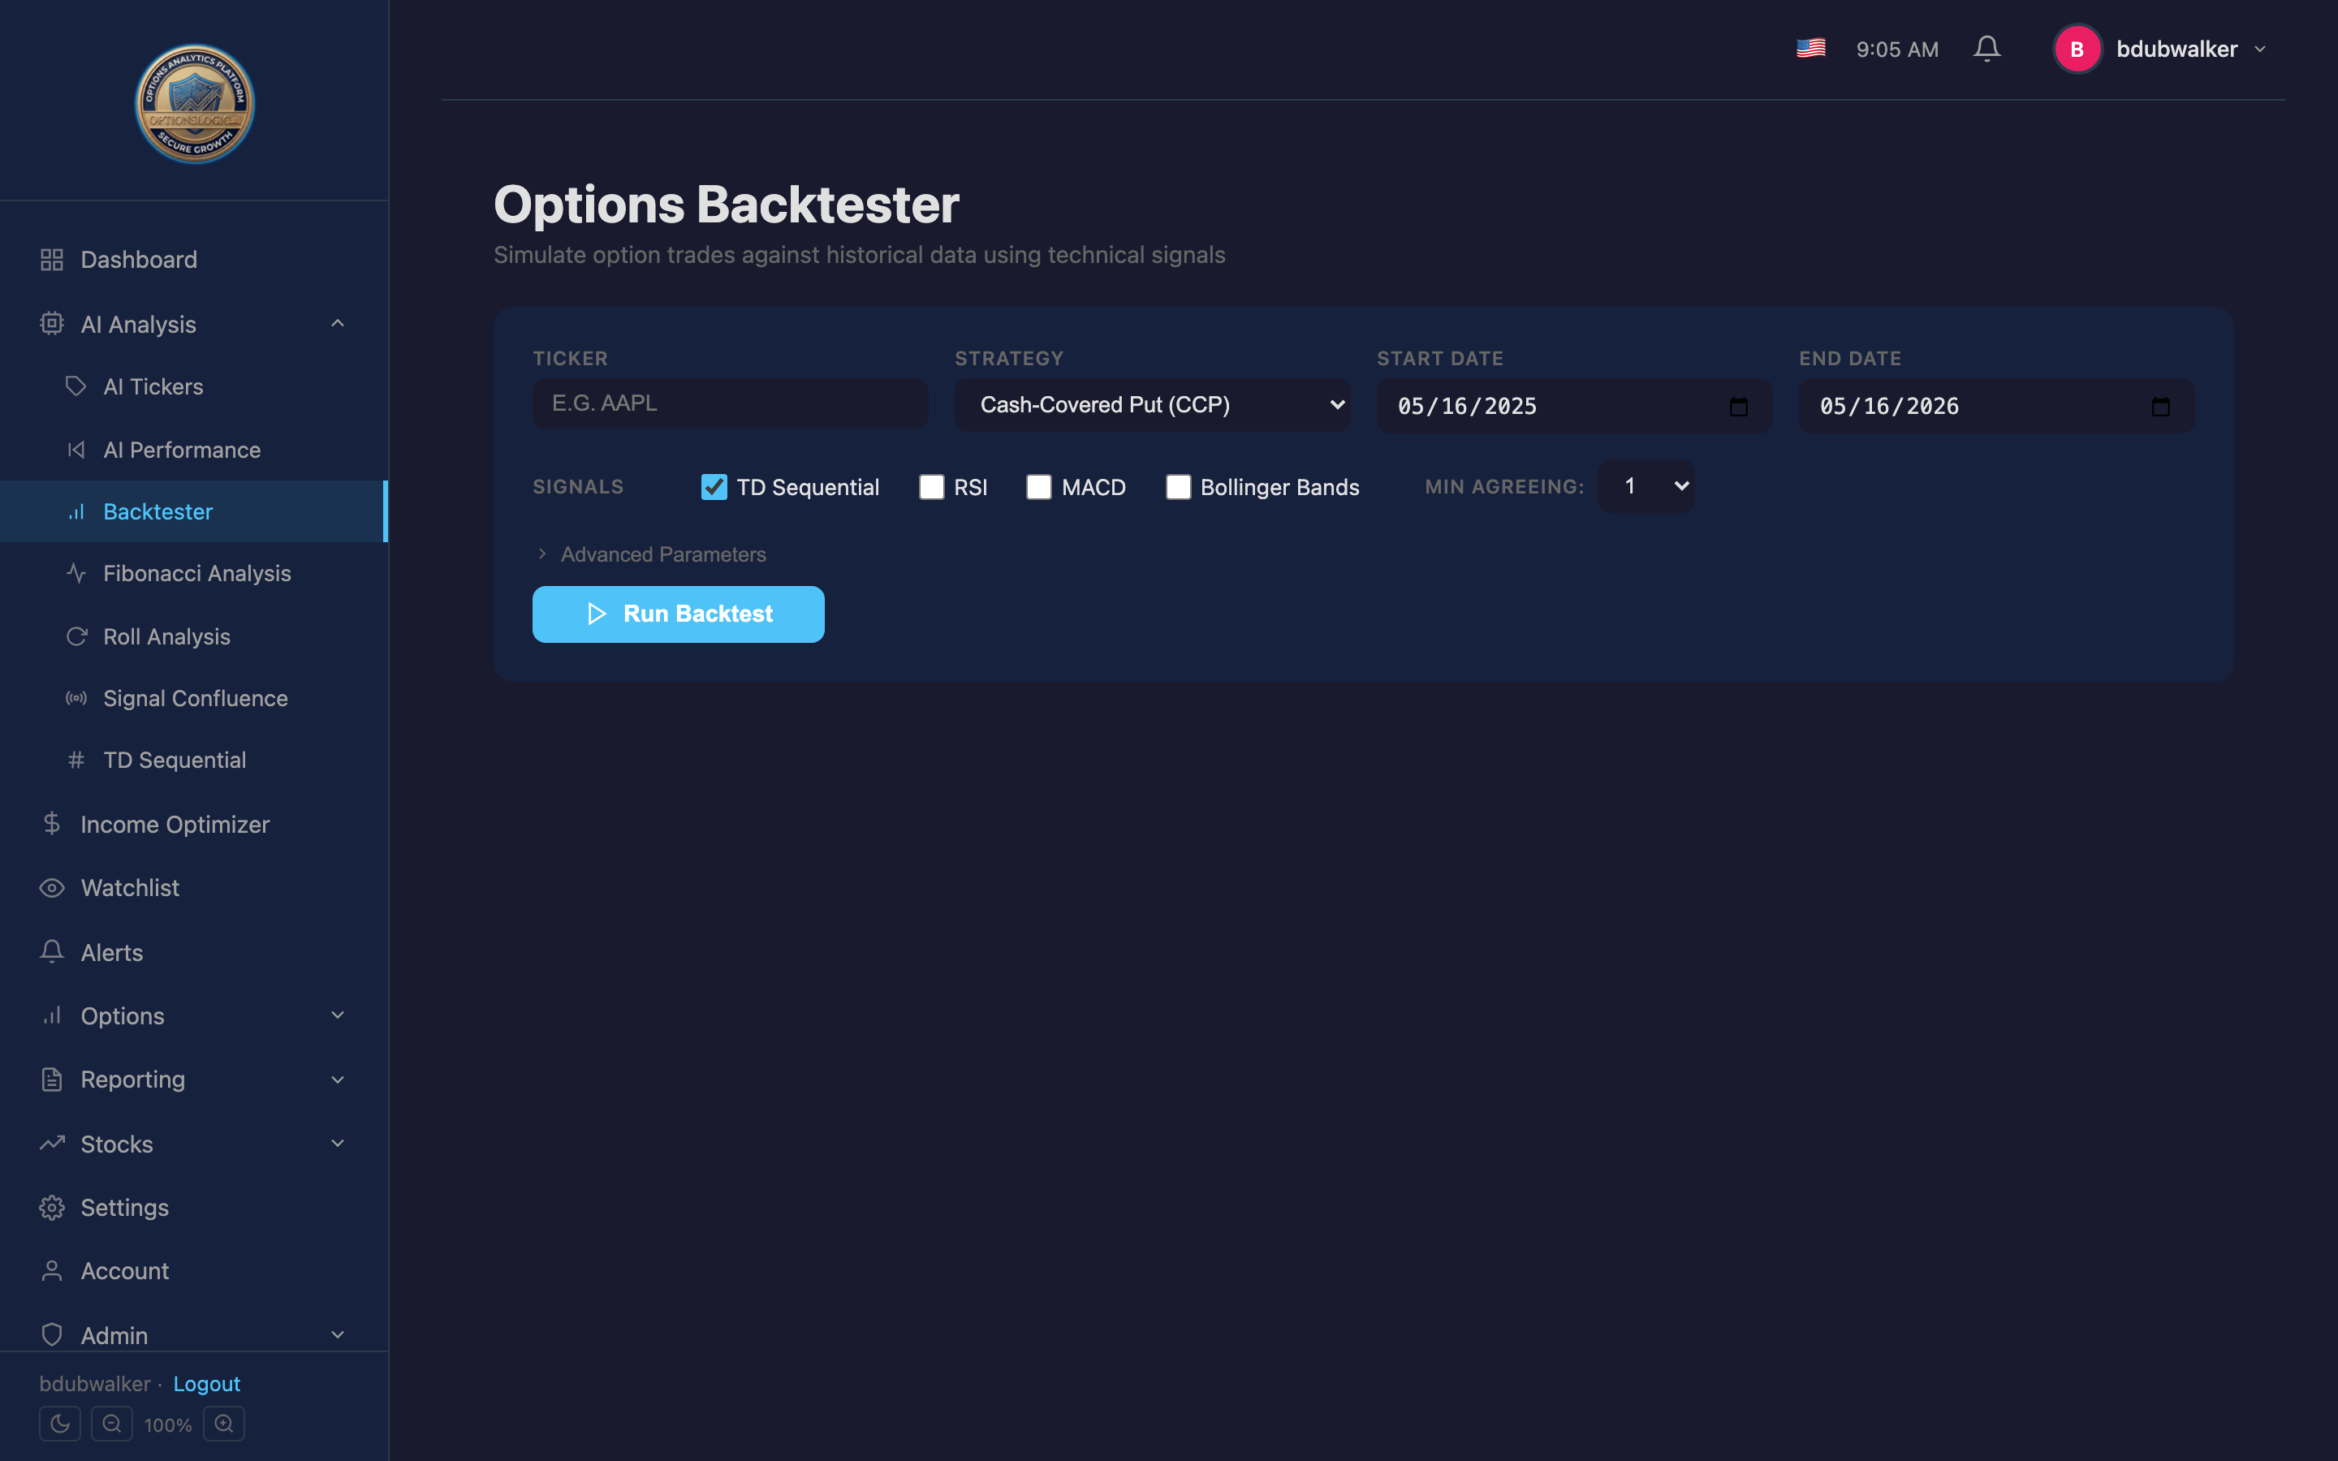Click the Settings gear icon
2338x1461 pixels.
[x=52, y=1208]
